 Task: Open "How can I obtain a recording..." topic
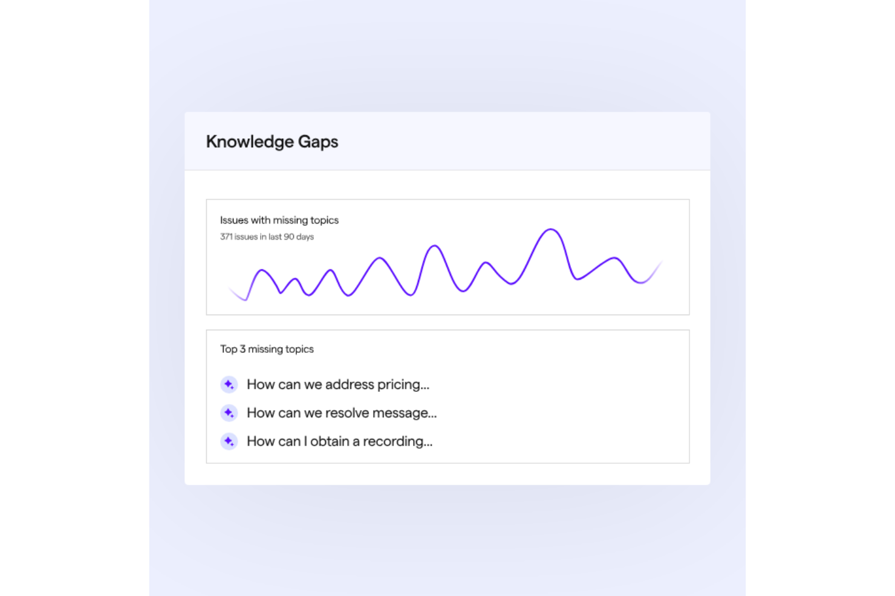point(339,441)
